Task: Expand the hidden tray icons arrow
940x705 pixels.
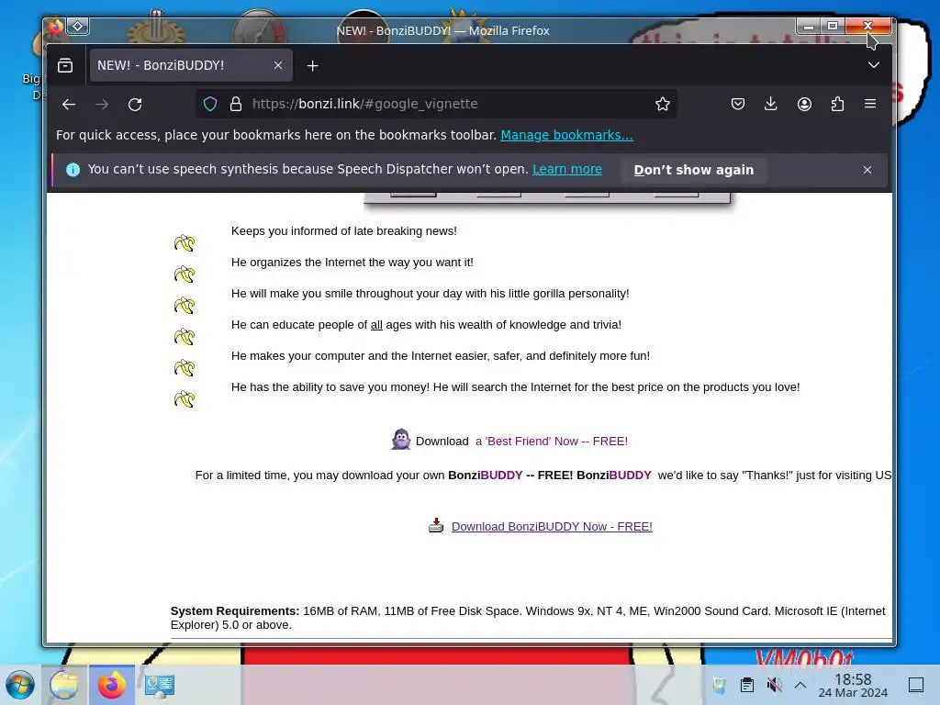Action: (x=800, y=685)
